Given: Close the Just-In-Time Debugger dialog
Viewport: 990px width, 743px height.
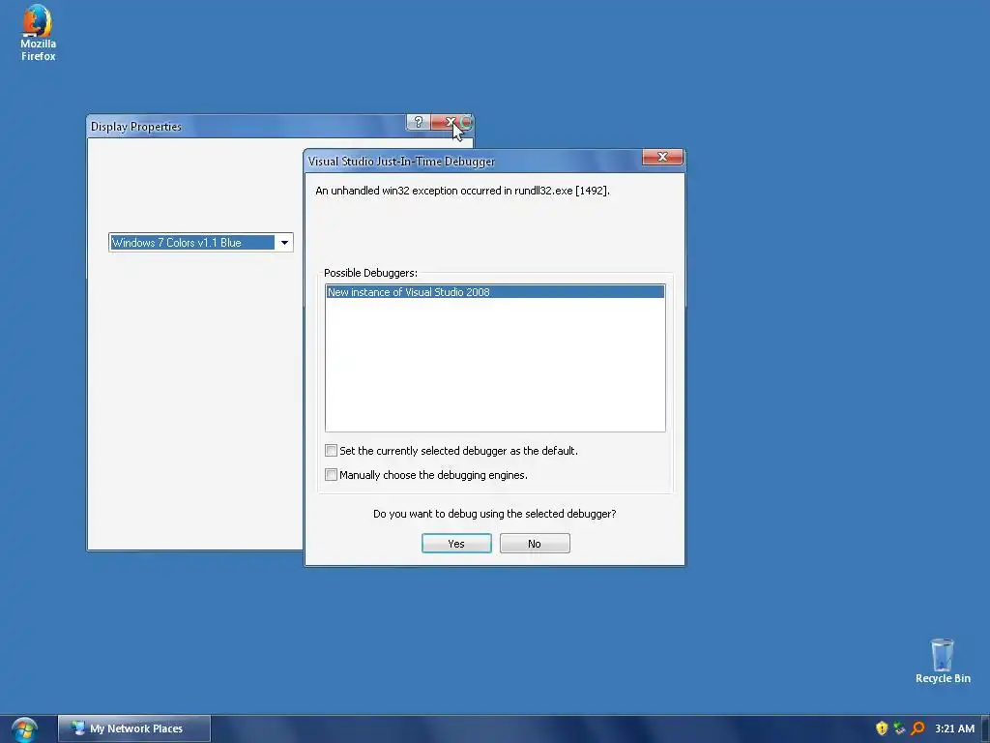Looking at the screenshot, I should 662,157.
